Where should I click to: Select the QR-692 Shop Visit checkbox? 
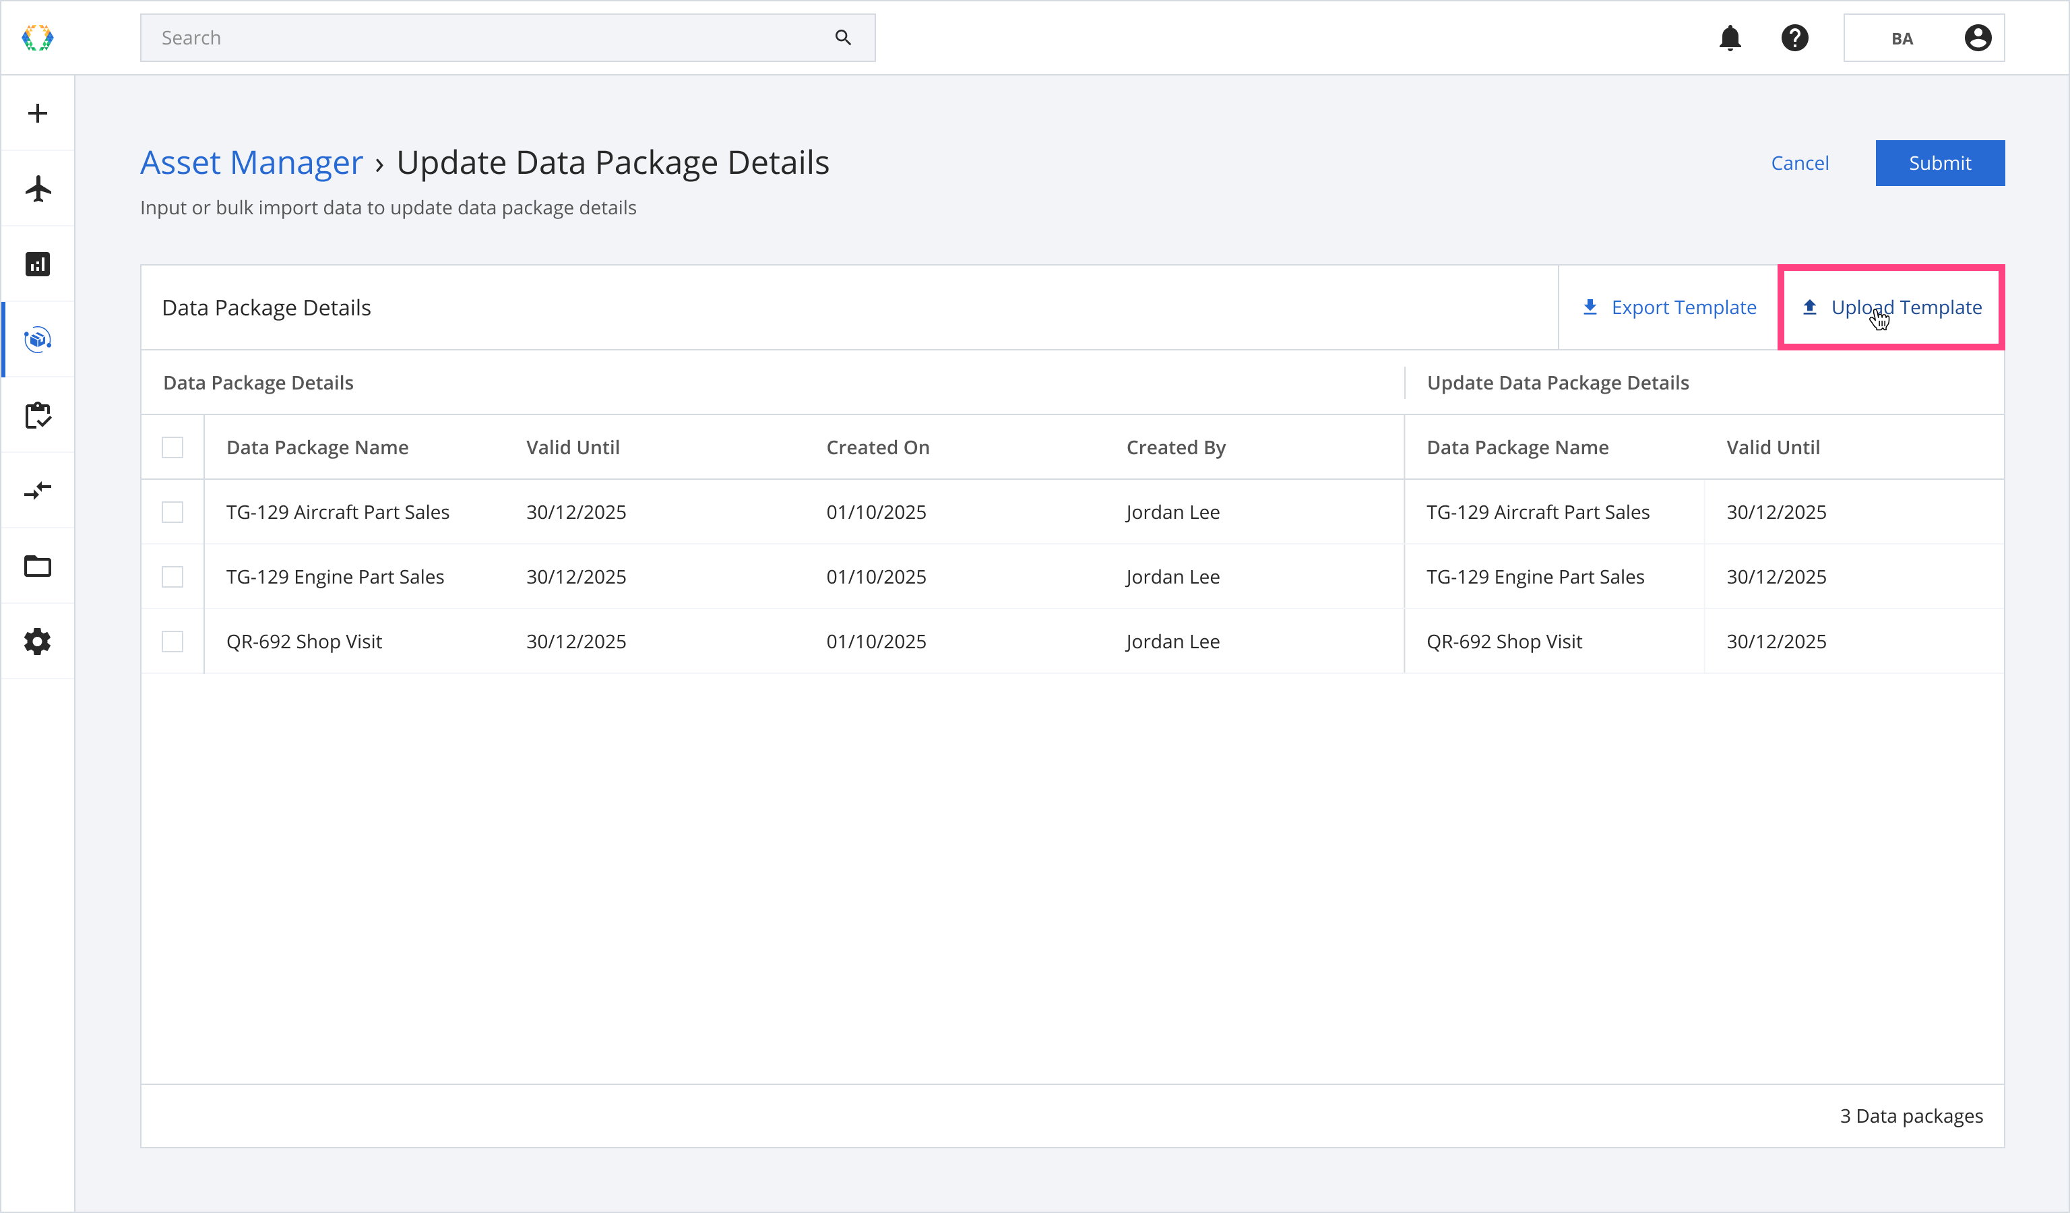[x=172, y=642]
